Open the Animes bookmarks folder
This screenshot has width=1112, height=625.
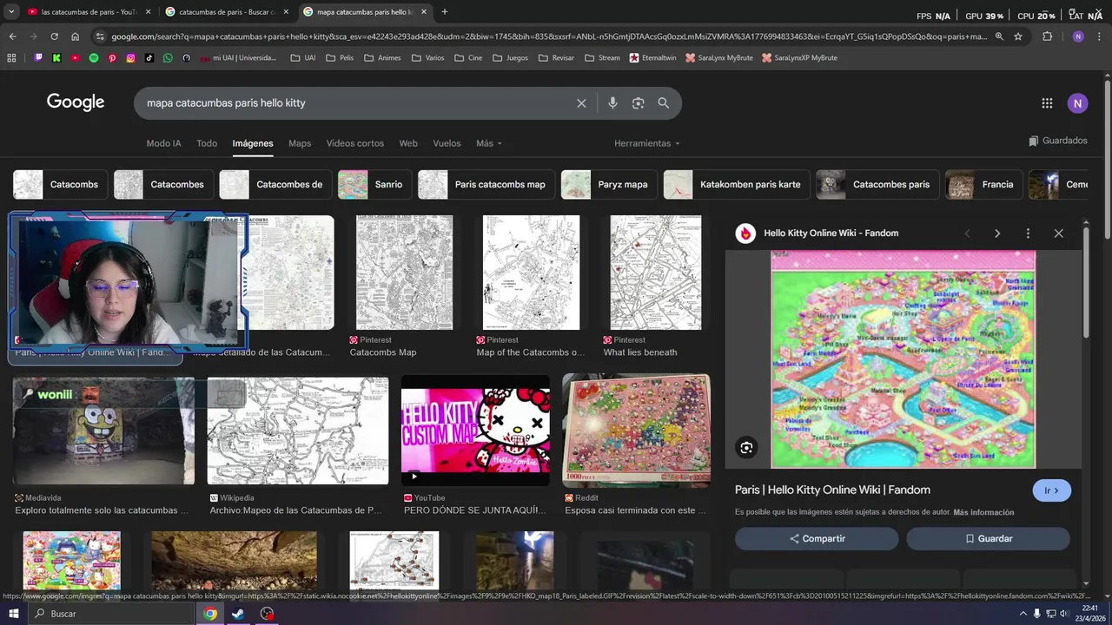tap(382, 58)
